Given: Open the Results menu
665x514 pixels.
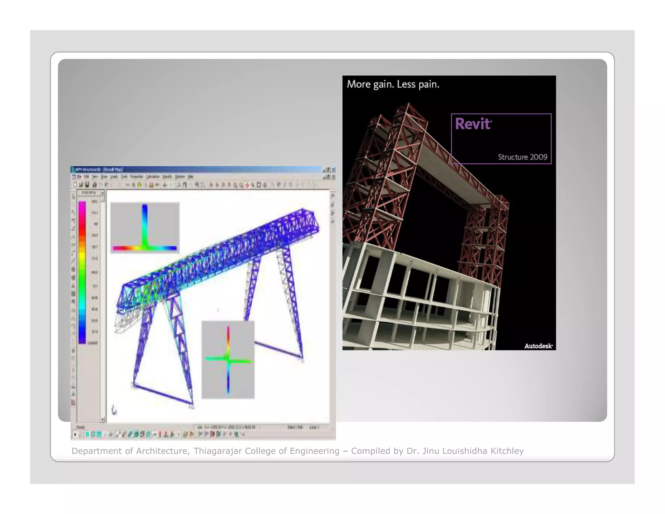Looking at the screenshot, I should tap(167, 177).
